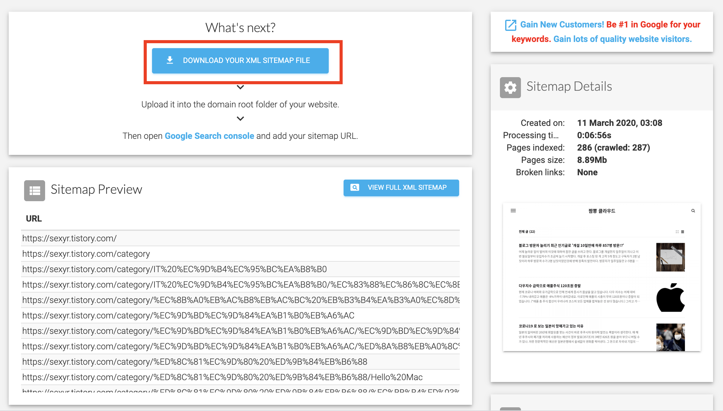Open the hamburger menu in website preview

[513, 211]
